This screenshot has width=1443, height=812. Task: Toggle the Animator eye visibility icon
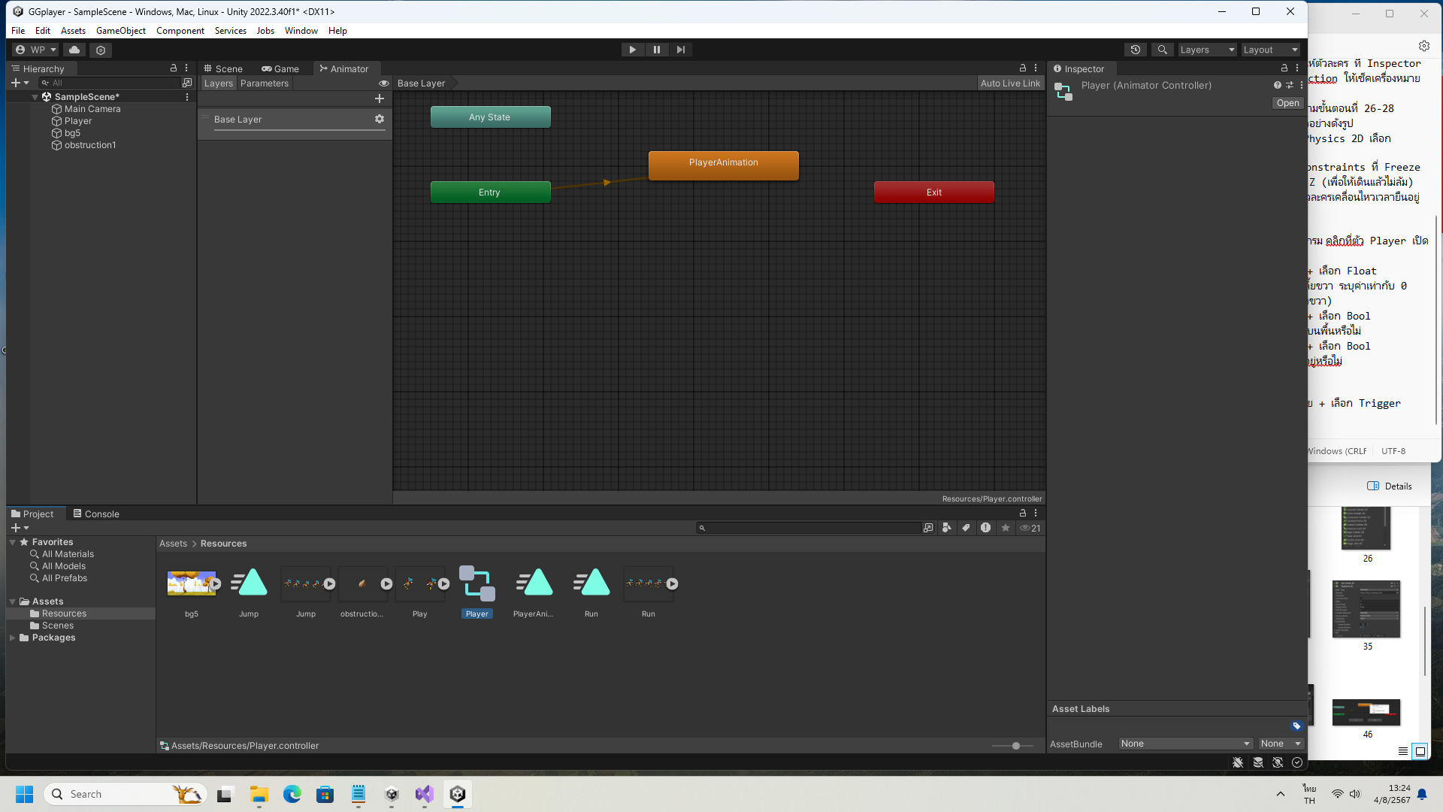pyautogui.click(x=384, y=83)
